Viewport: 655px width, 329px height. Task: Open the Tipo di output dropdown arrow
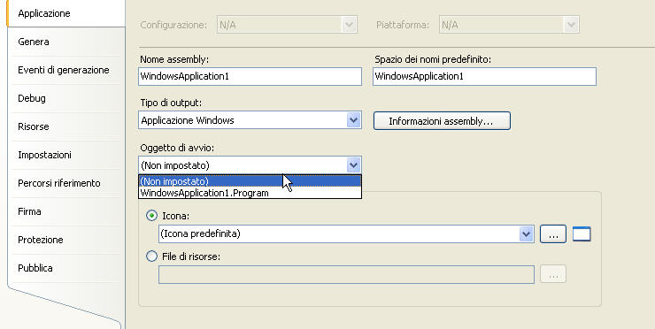point(353,120)
